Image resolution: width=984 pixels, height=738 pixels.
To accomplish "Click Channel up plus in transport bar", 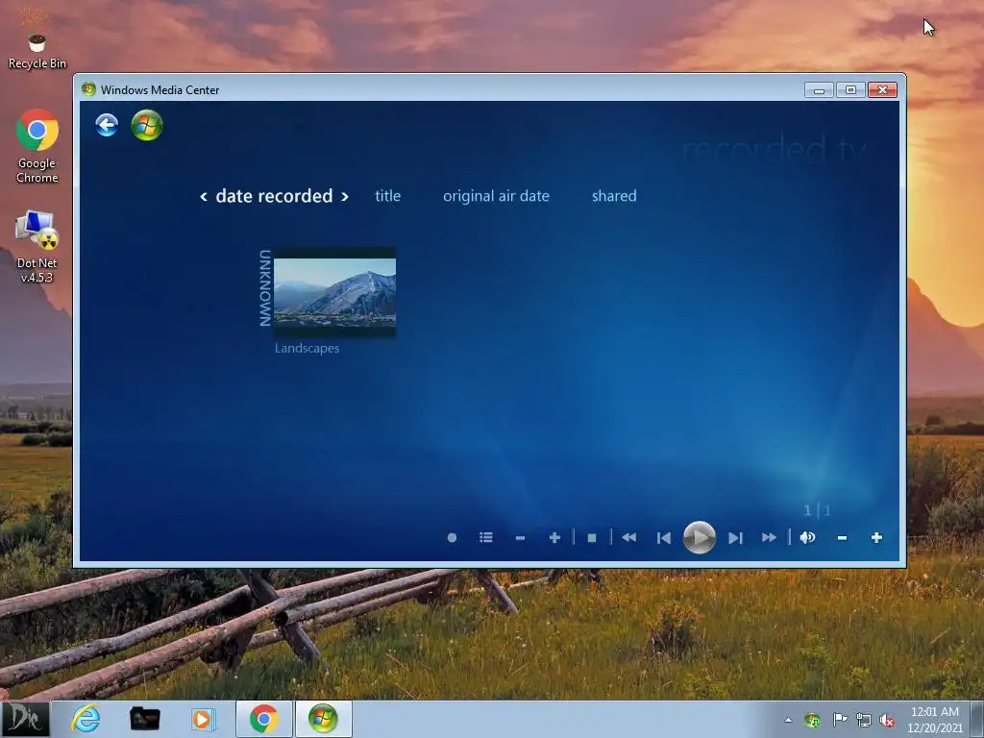I will pos(554,538).
